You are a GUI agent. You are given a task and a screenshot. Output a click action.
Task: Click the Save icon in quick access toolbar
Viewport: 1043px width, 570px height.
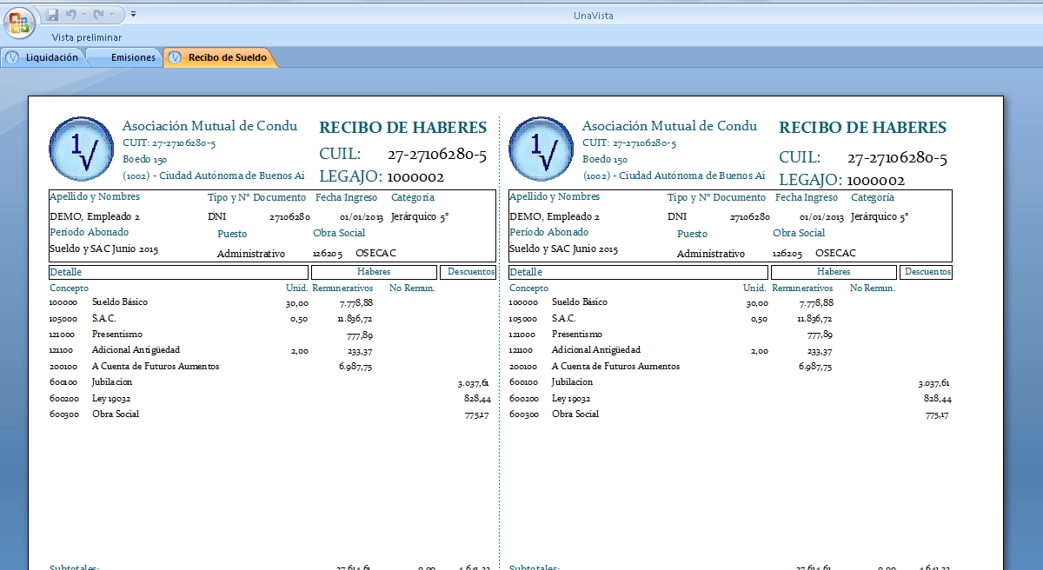(52, 15)
